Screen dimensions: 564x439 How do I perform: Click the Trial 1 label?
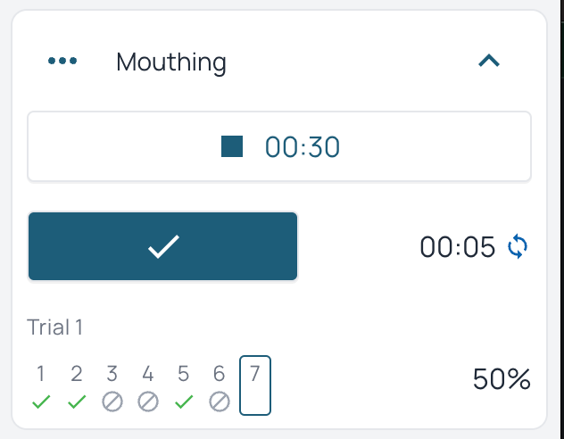tap(55, 327)
